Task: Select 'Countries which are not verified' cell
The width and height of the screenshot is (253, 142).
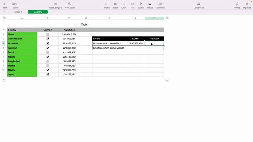Action: pos(109,48)
